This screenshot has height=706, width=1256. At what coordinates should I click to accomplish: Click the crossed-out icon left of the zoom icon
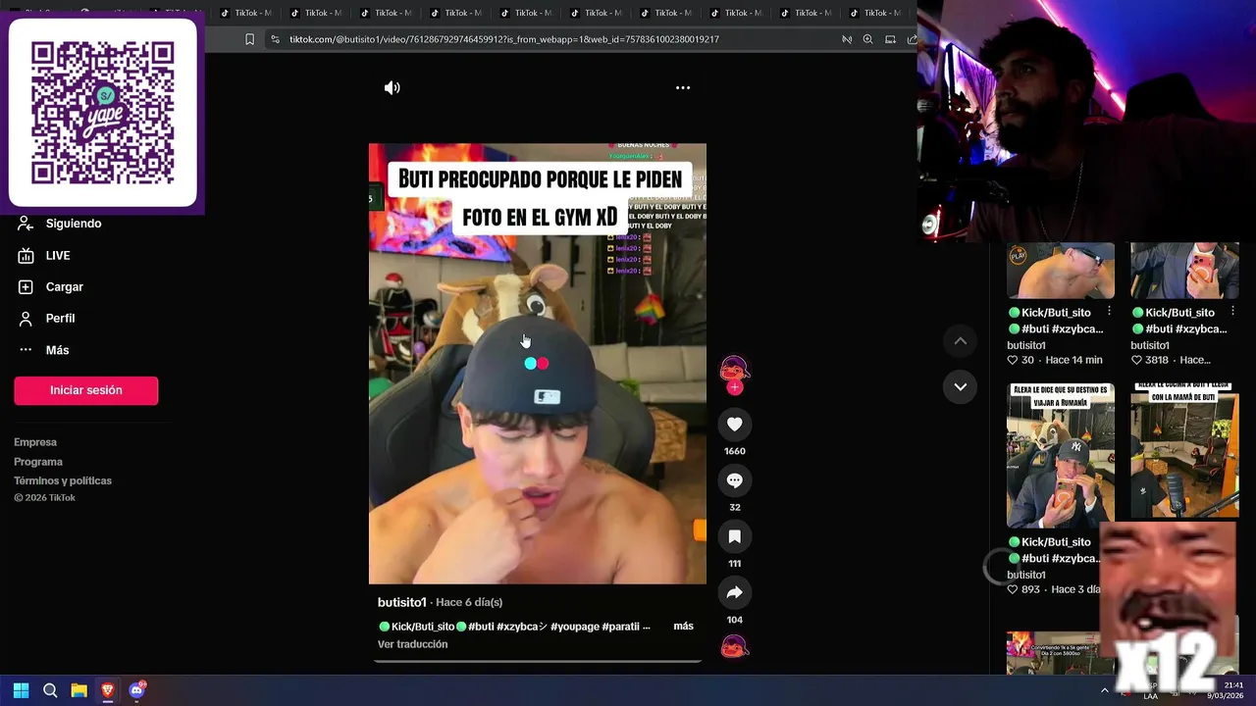pyautogui.click(x=846, y=39)
